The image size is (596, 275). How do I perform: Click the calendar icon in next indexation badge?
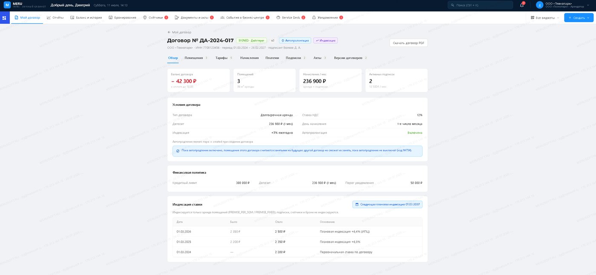[x=357, y=204]
